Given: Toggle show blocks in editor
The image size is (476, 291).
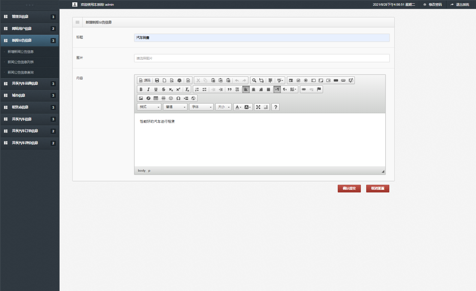Looking at the screenshot, I should point(266,107).
